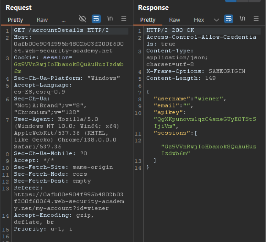
Task: Toggle the \n newline icon in Request panel
Action: click(110, 19)
